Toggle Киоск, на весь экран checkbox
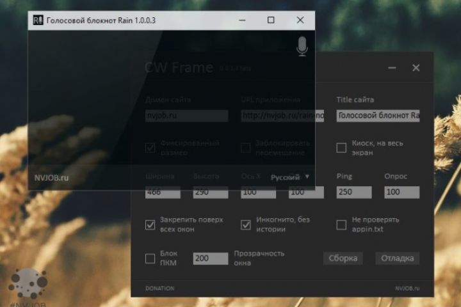Viewport: 461px width, 307px height. (x=341, y=148)
